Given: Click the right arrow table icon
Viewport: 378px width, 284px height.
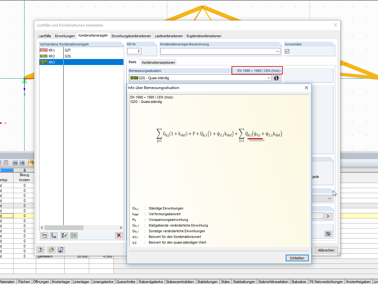Looking at the screenshot, I should click(22, 163).
